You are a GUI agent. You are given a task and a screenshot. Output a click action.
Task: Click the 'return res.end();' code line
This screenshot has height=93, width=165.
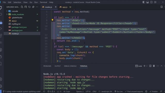[x=68, y=41]
